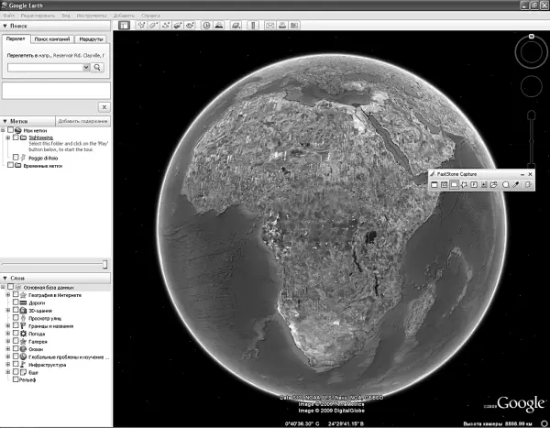The image size is (550, 428).
Task: Select rectangular region capture in FastStone
Action: [455, 184]
